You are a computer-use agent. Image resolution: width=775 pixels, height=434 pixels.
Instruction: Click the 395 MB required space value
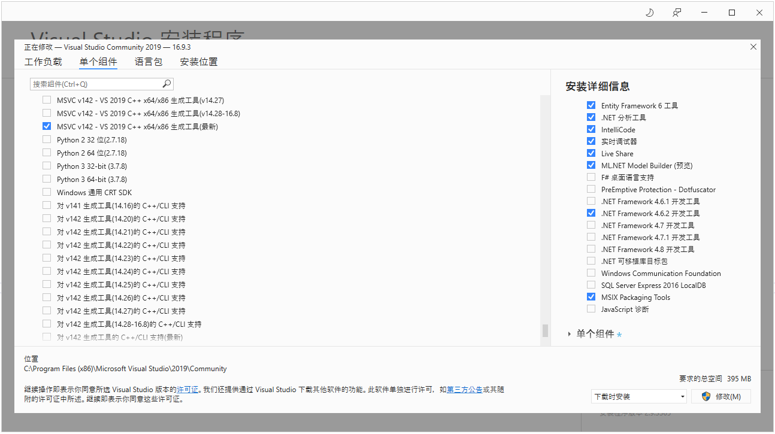(x=739, y=379)
